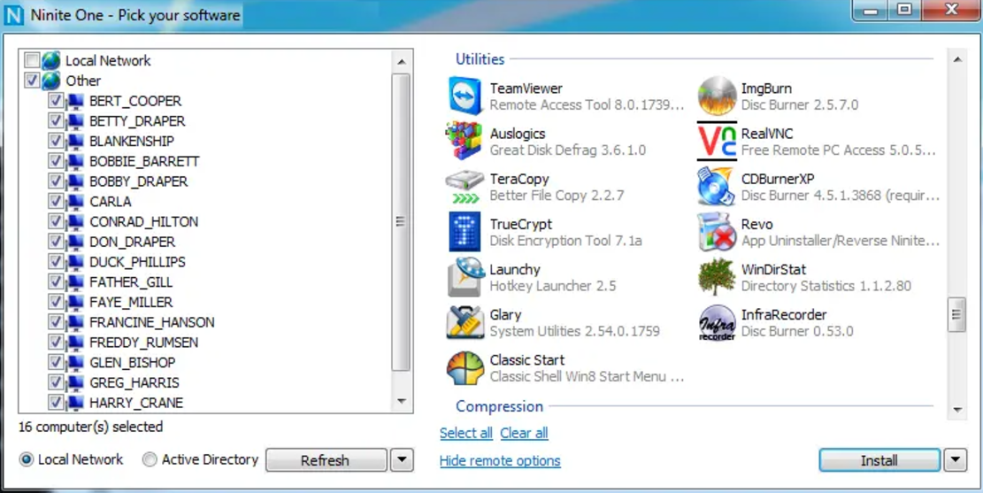983x493 pixels.
Task: Uncheck BOBBIE_BARRETT checkbox
Action: [56, 161]
